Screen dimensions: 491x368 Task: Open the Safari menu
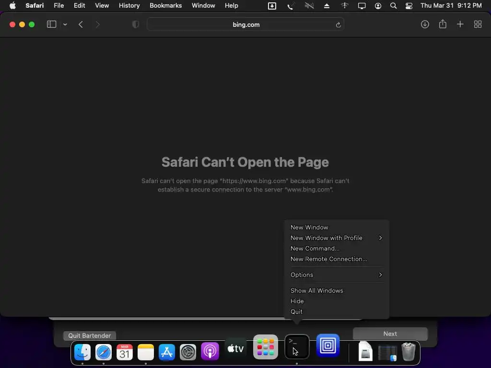coord(35,6)
